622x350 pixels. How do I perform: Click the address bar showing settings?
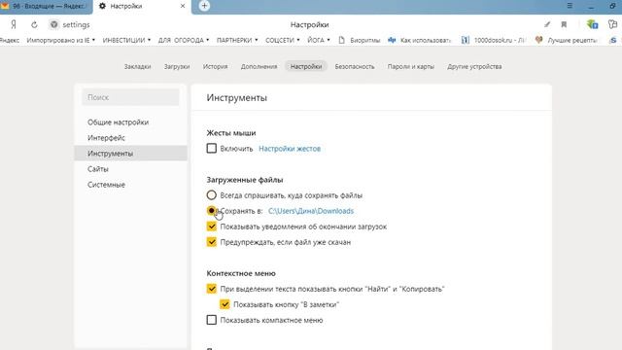tap(76, 24)
